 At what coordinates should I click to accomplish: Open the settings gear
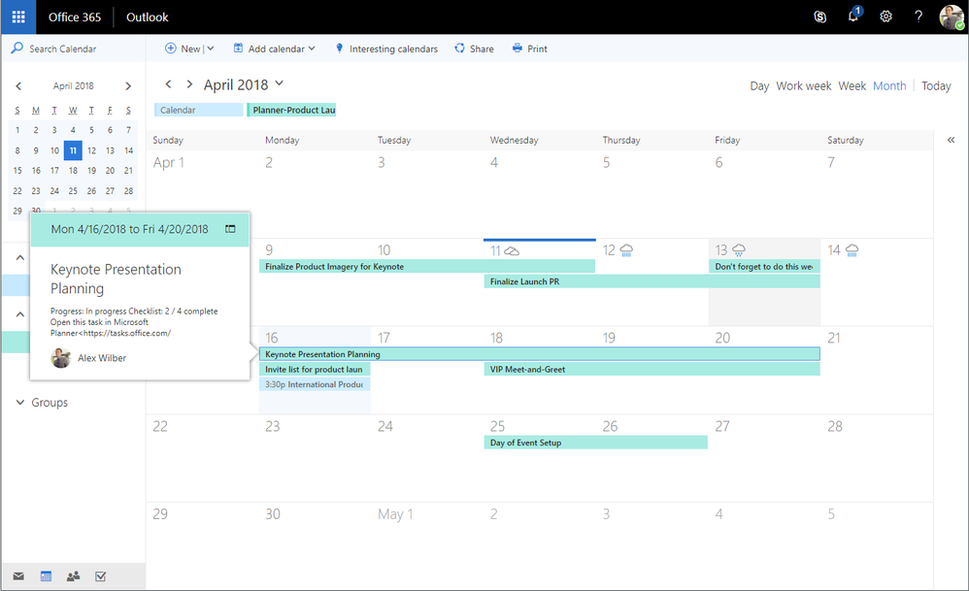coord(885,16)
